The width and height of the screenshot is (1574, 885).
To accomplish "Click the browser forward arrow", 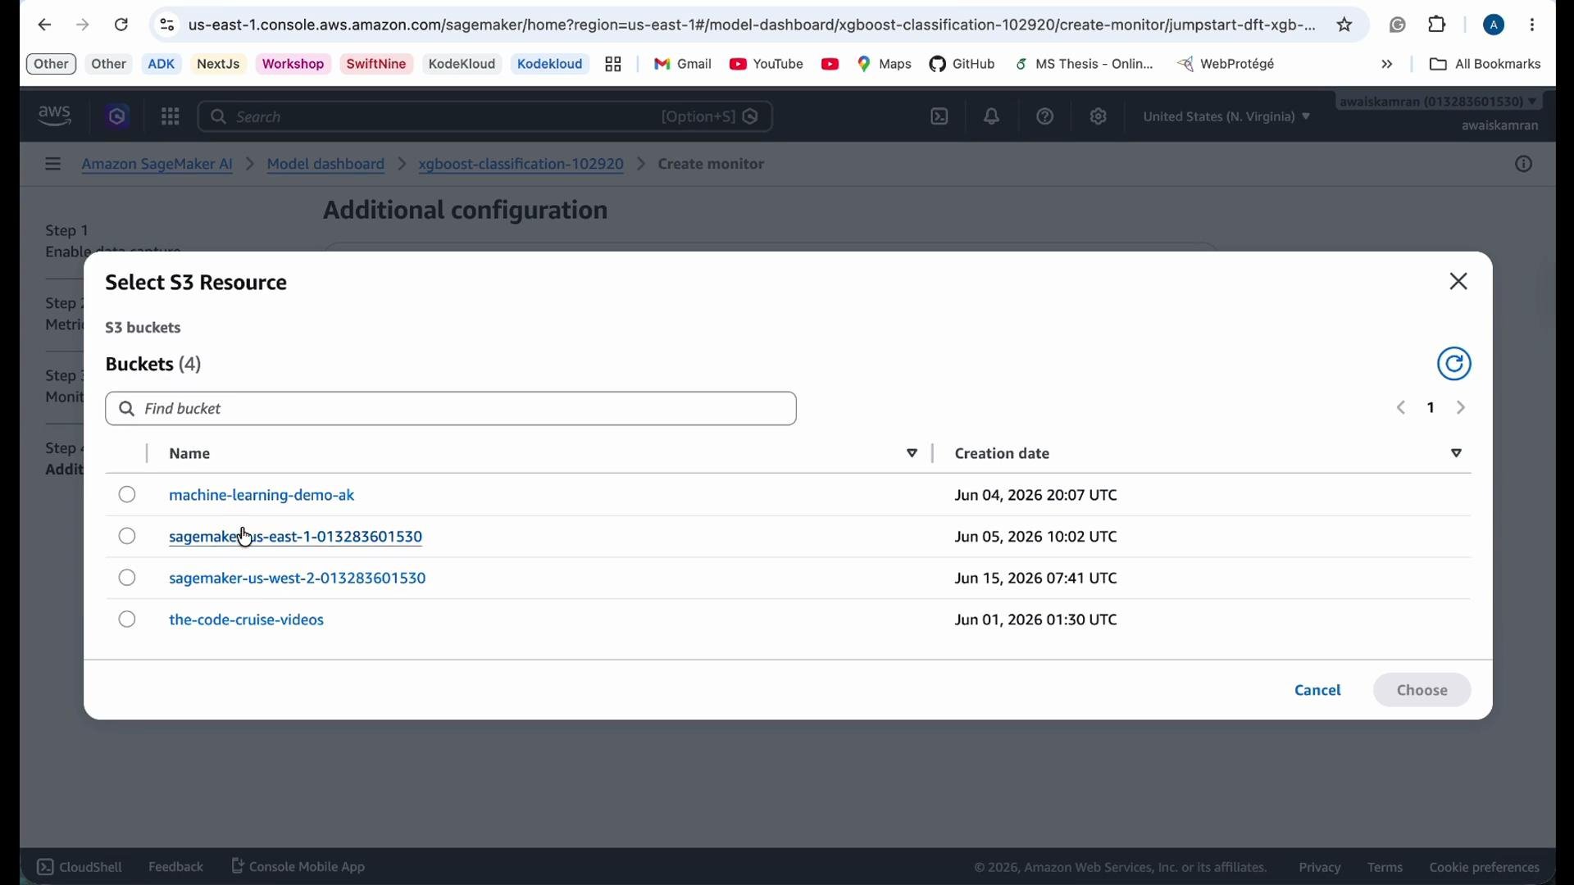I will [83, 25].
